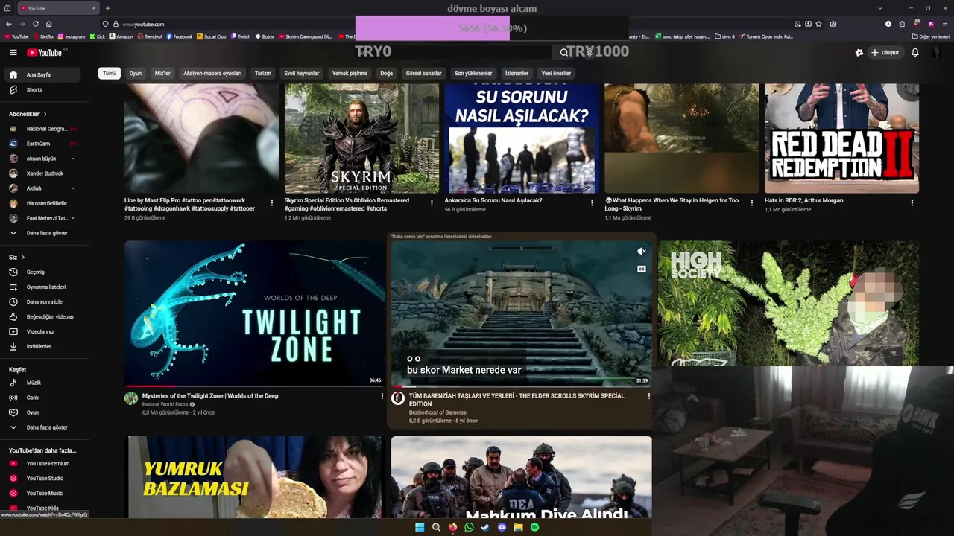Expand more subscriptions with Daha fazla göster

pyautogui.click(x=47, y=233)
